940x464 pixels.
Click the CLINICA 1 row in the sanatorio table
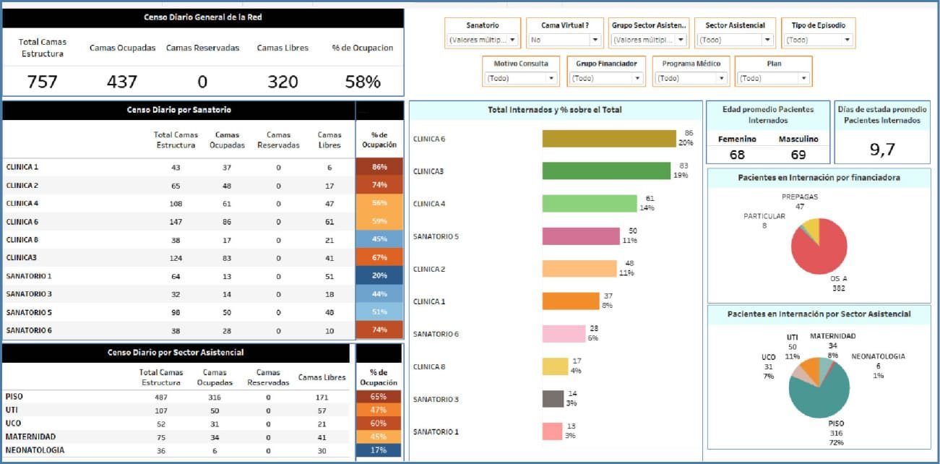[72, 167]
